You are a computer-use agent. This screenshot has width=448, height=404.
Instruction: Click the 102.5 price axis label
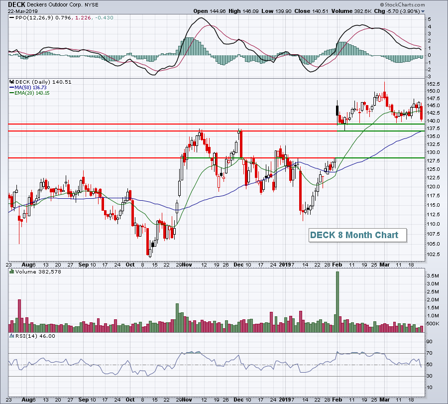tap(434, 254)
